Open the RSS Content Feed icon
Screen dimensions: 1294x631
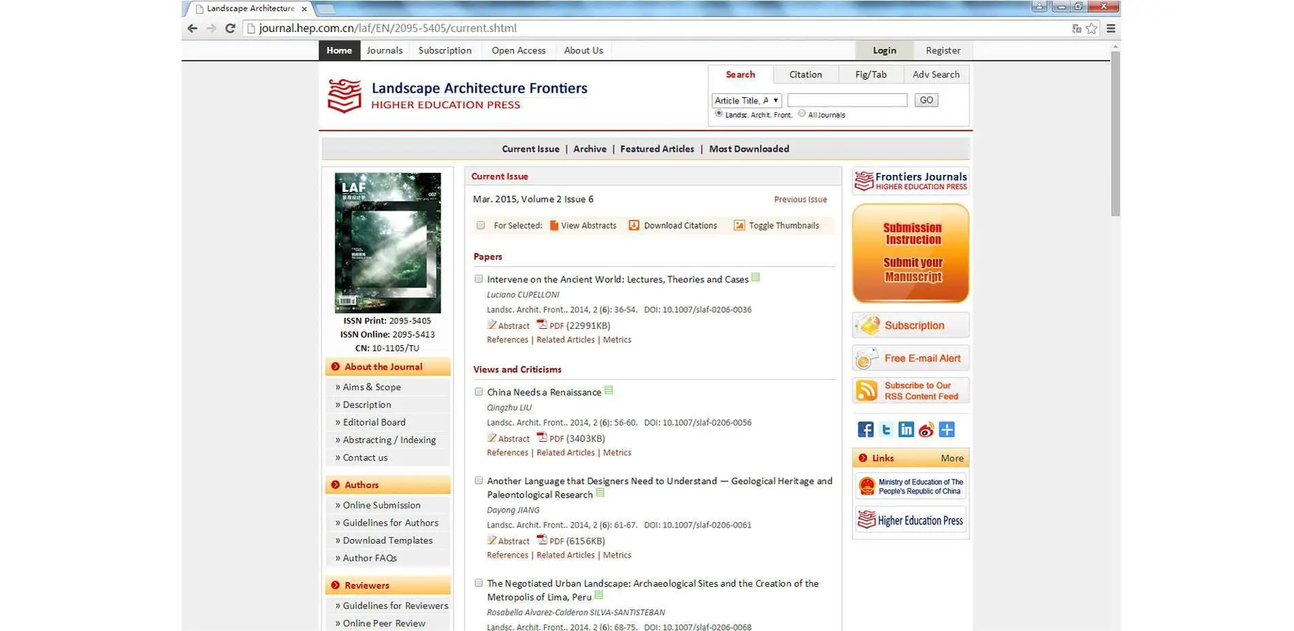point(867,391)
